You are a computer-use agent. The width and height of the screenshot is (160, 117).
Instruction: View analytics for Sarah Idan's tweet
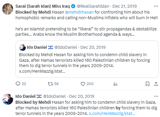115,84
